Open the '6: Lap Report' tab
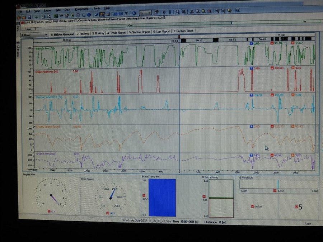323x242 pixels. 161,31
